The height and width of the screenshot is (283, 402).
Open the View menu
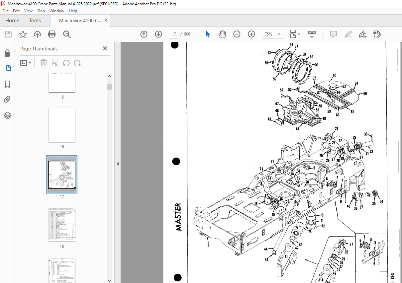point(28,11)
